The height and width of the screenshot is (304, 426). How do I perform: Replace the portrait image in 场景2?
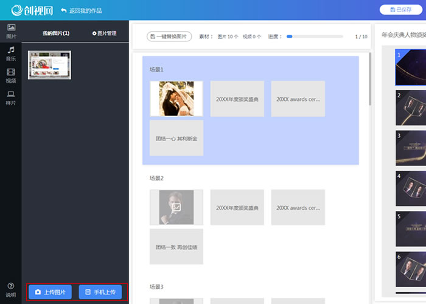coord(176,207)
